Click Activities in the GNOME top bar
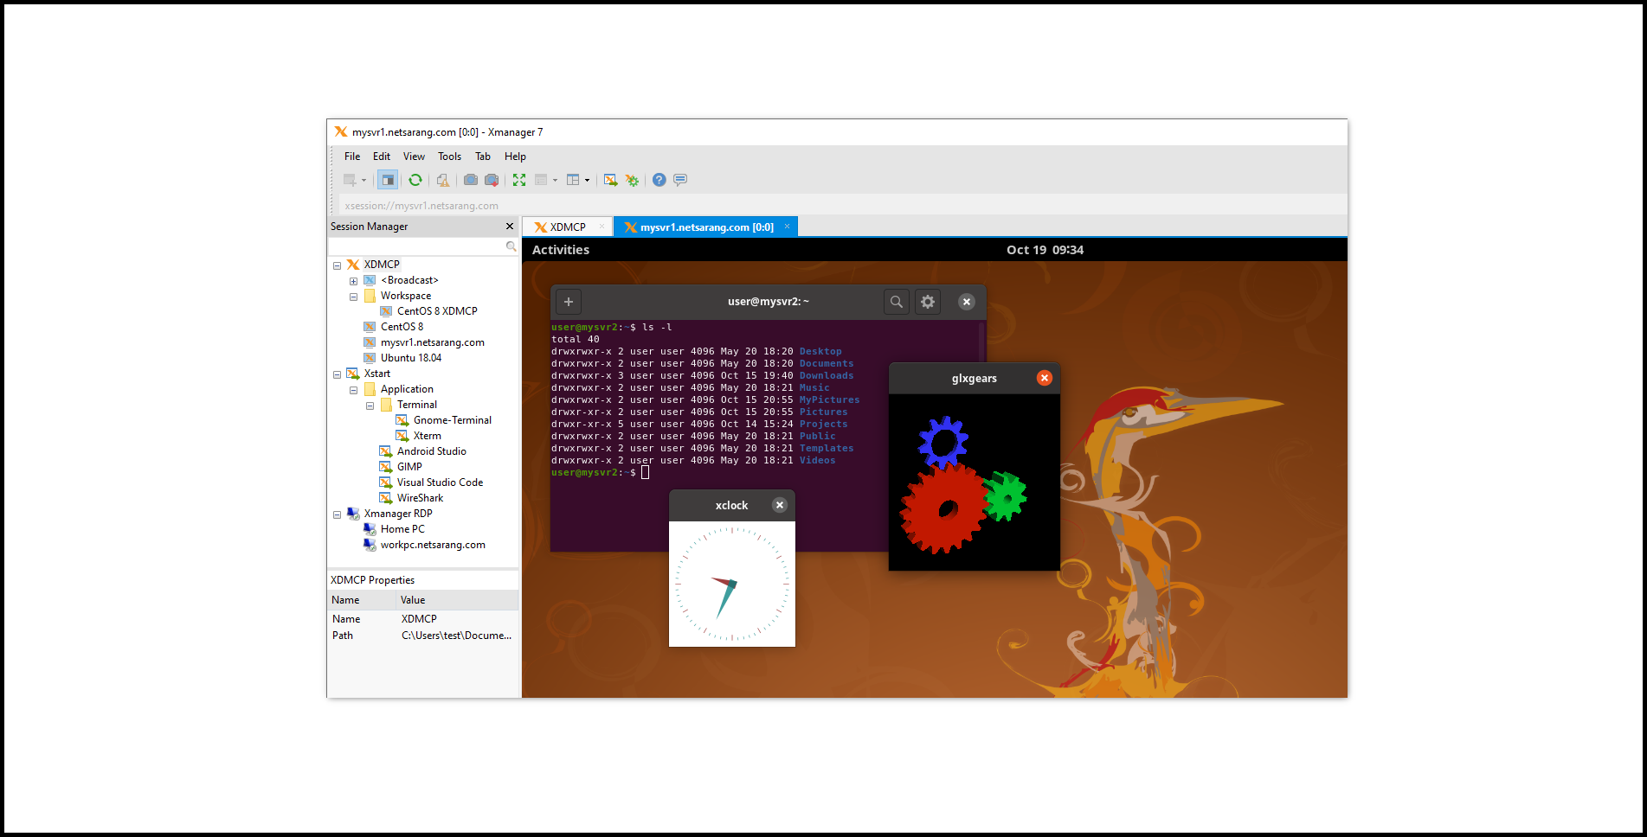Image resolution: width=1647 pixels, height=837 pixels. point(561,250)
